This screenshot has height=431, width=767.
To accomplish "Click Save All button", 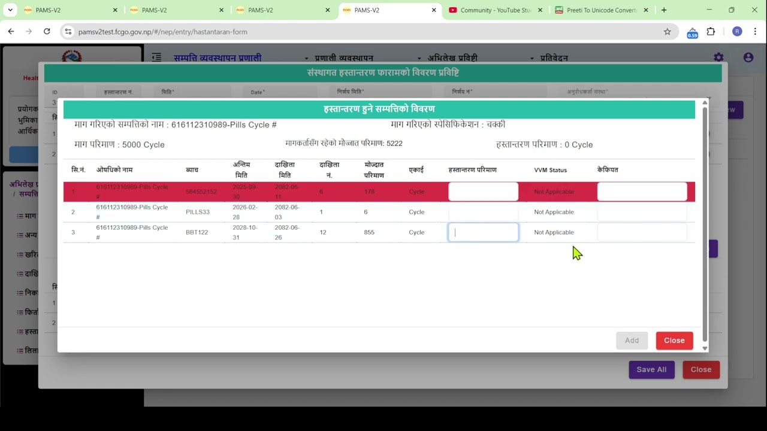I will (651, 369).
